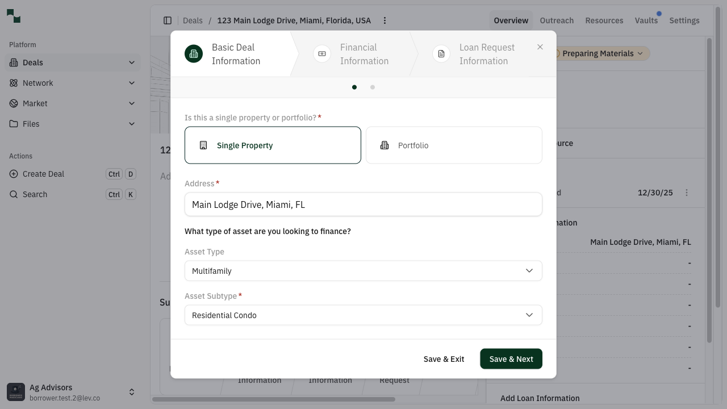Viewport: 727px width, 409px height.
Task: Open the Asset Type dropdown showing Multifamily
Action: [x=363, y=271]
